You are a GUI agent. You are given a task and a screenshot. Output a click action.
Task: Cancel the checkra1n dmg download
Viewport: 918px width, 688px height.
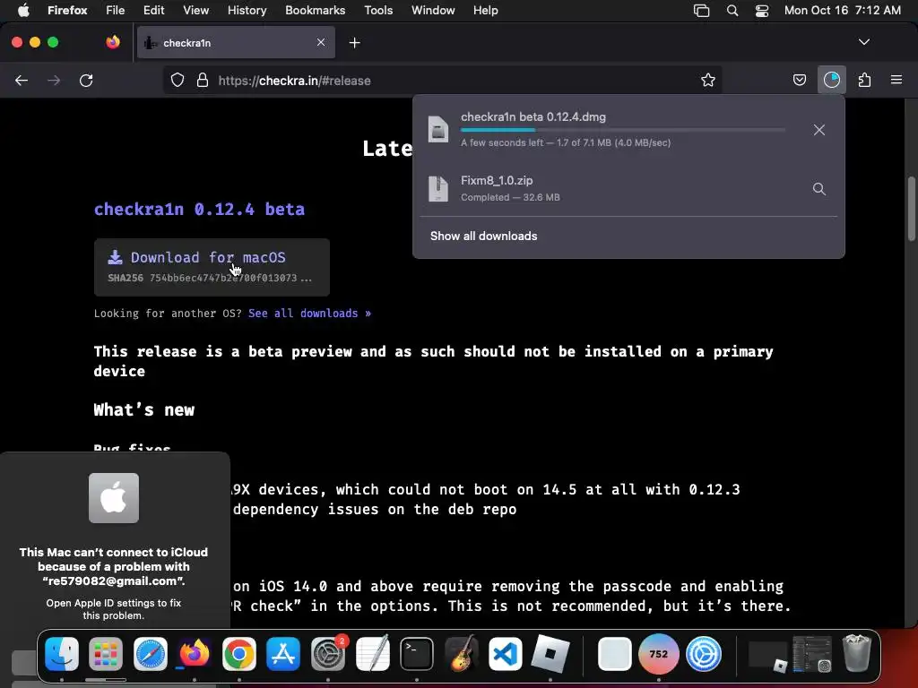pos(819,130)
